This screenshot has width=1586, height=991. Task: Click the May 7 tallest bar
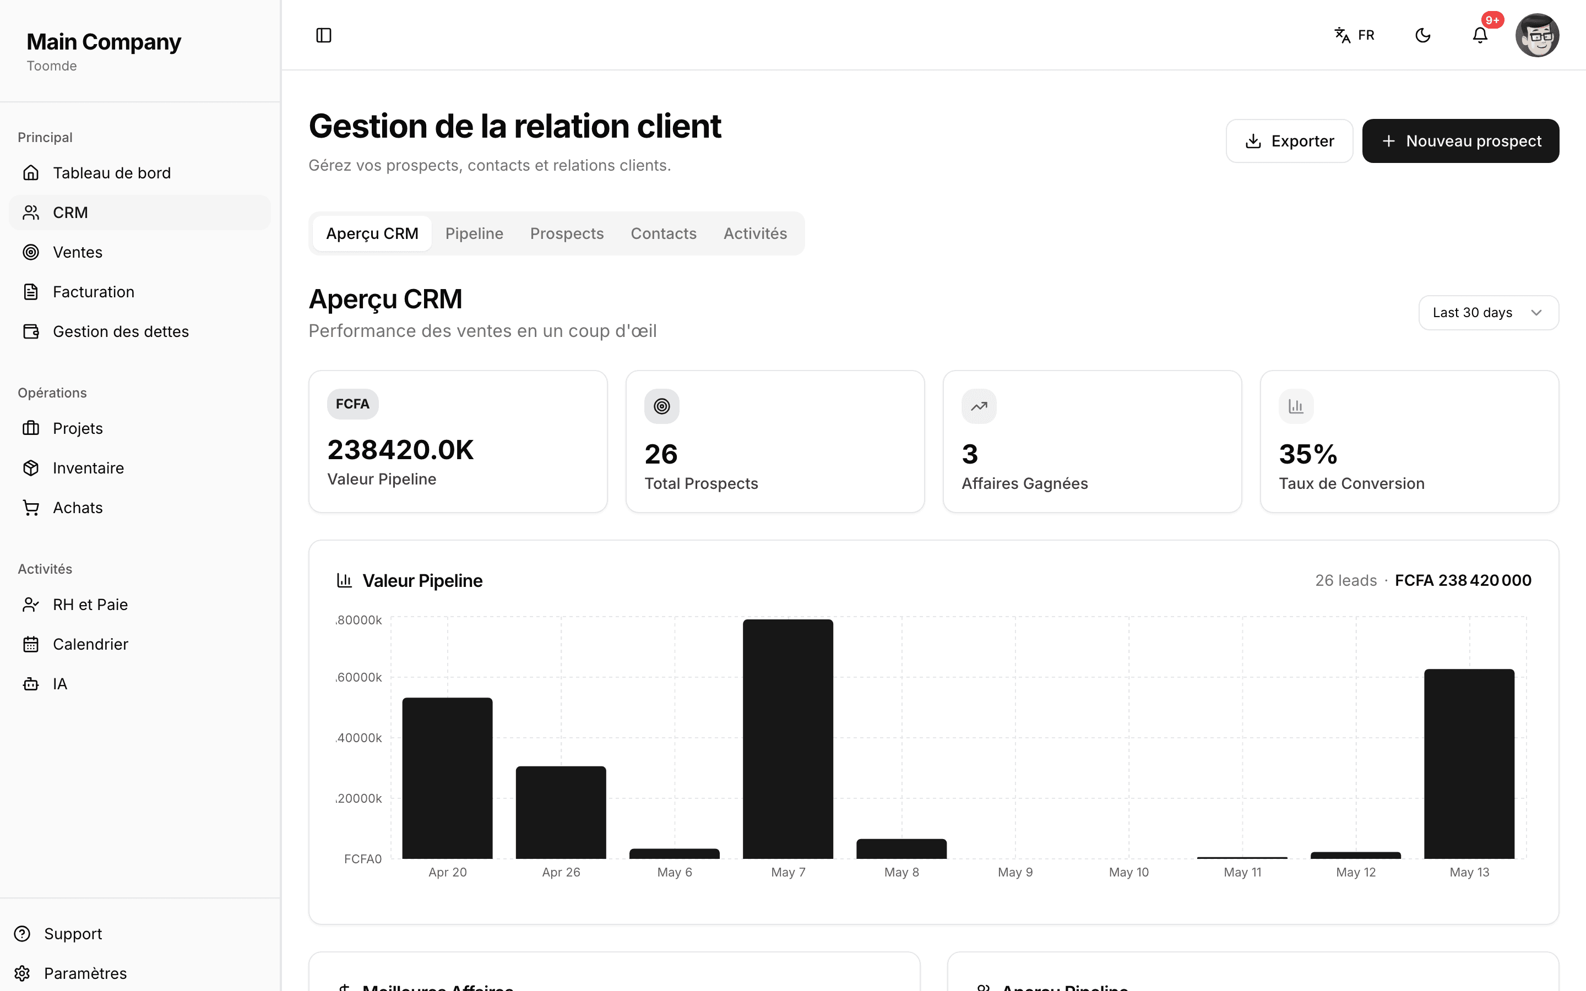click(x=787, y=739)
